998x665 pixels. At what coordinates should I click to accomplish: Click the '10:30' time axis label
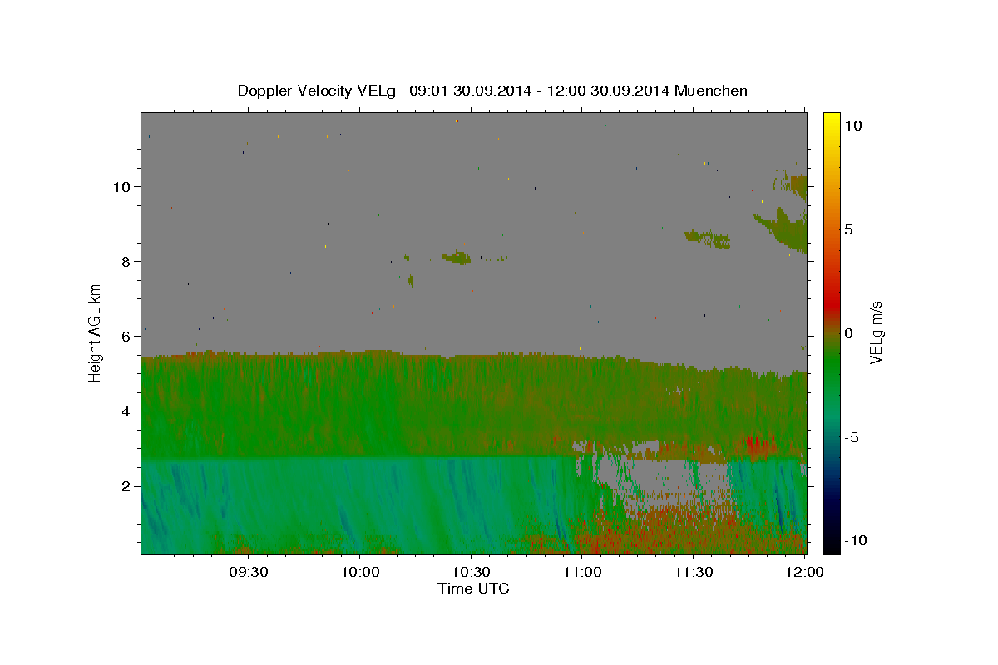click(472, 572)
